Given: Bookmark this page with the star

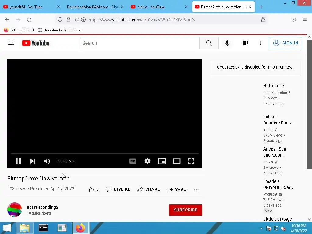Looking at the screenshot, I should 263,19.
